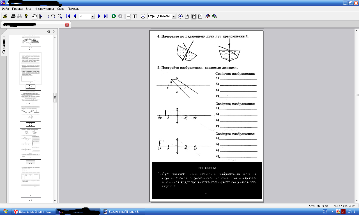
Task: Click the green-and-black squares toolbar icon
Action: (x=214, y=16)
